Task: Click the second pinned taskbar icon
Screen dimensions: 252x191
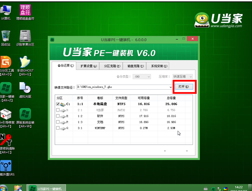Action: [18, 188]
